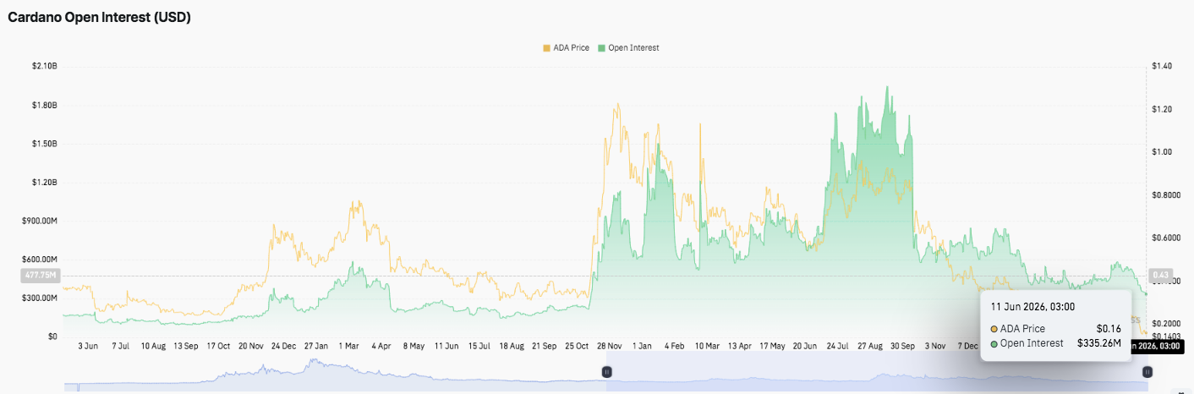
Task: Click the $0.8000 right axis label
Action: point(1165,195)
